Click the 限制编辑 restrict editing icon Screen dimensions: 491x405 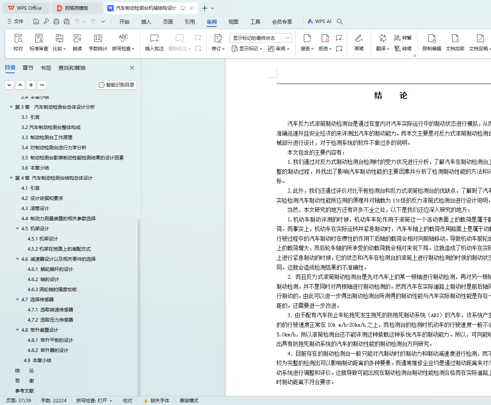coord(432,38)
